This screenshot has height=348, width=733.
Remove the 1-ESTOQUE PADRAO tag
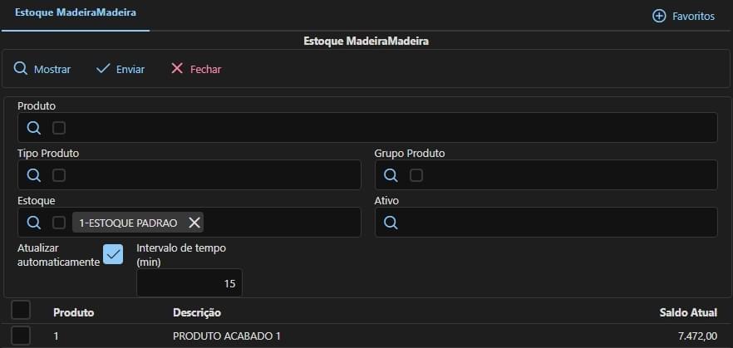pyautogui.click(x=194, y=223)
